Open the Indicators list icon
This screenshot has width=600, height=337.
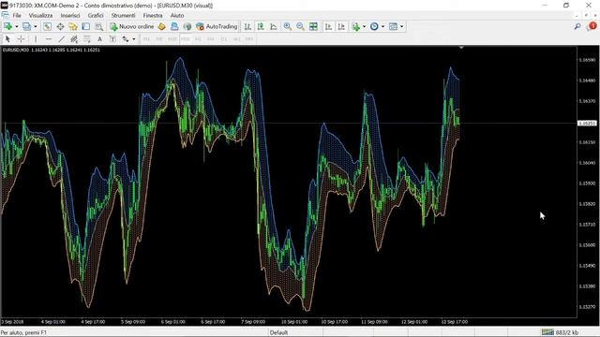(356, 26)
